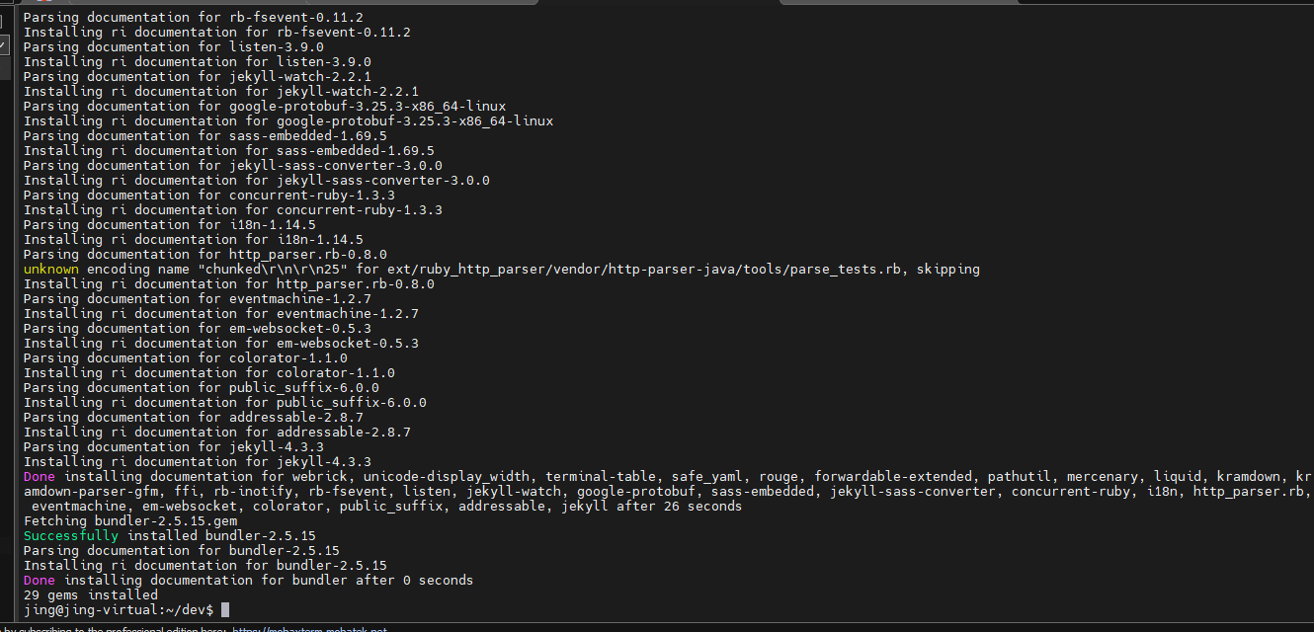
Task: Click the checkmark icon on the left sidebar
Action: pos(3,44)
